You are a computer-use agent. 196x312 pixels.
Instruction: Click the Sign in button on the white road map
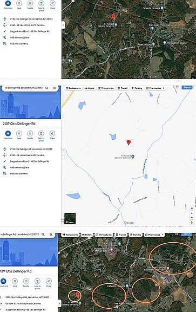pyautogui.click(x=187, y=87)
